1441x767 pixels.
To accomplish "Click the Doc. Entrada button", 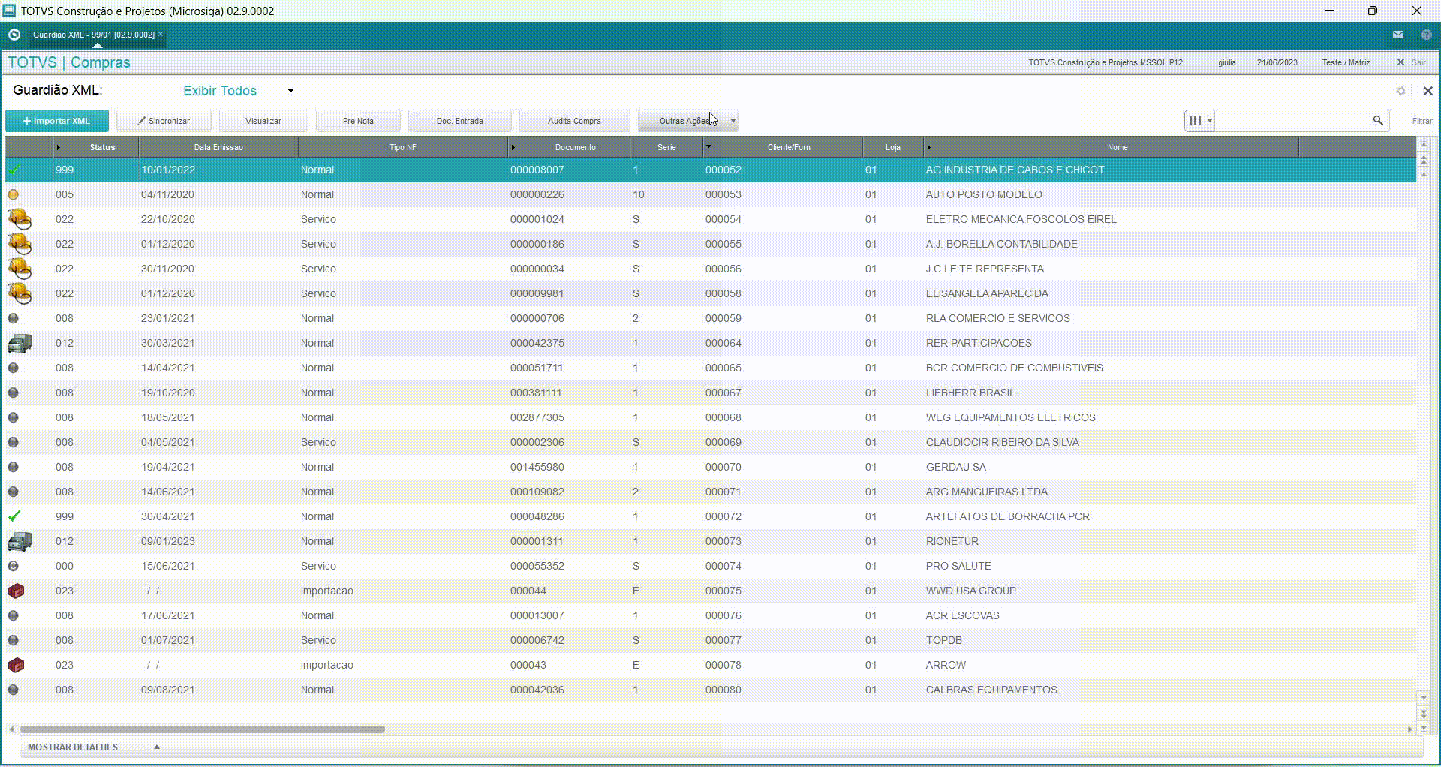I will [460, 121].
